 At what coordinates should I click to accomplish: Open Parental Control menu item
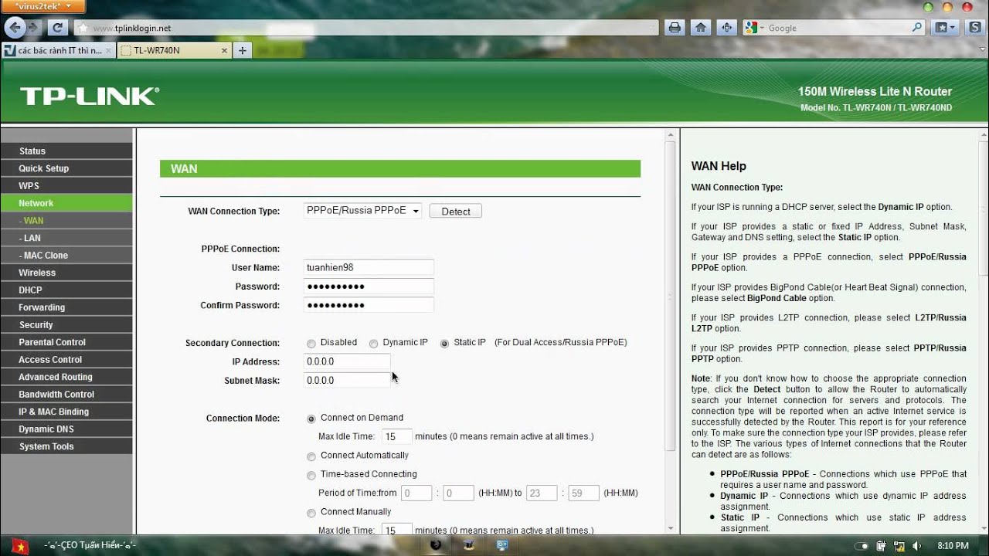coord(66,342)
